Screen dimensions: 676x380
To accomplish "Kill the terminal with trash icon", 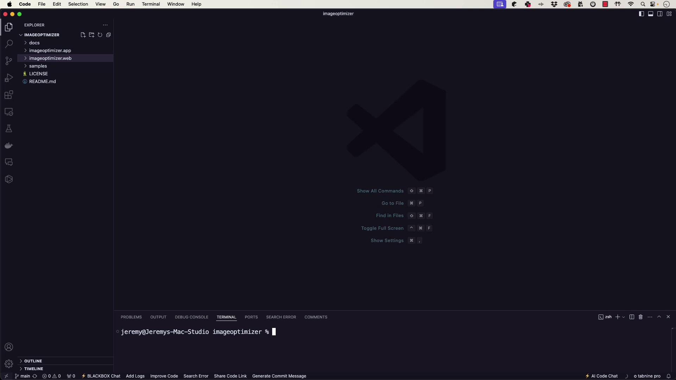I will coord(641,317).
